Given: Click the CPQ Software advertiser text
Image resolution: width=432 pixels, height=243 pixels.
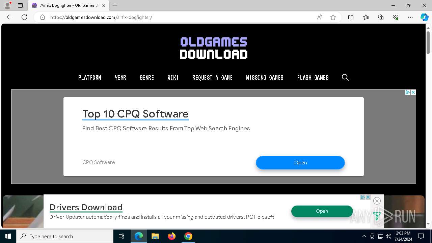Looking at the screenshot, I should (99, 162).
